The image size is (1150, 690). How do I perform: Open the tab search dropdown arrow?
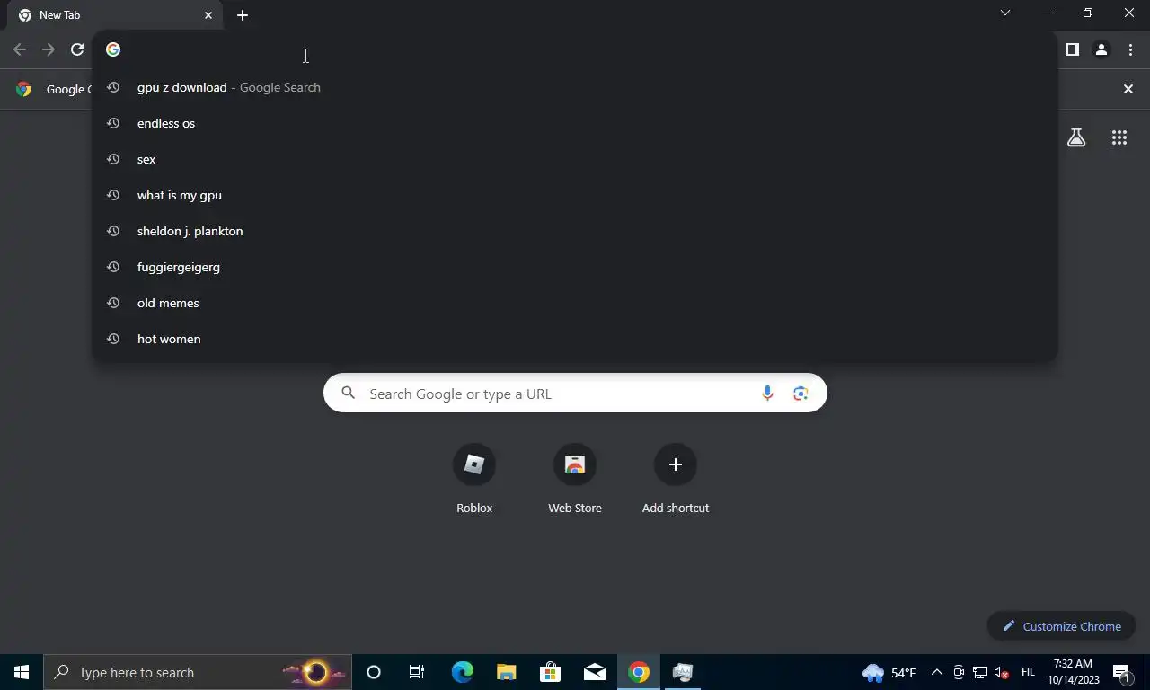tap(1005, 13)
